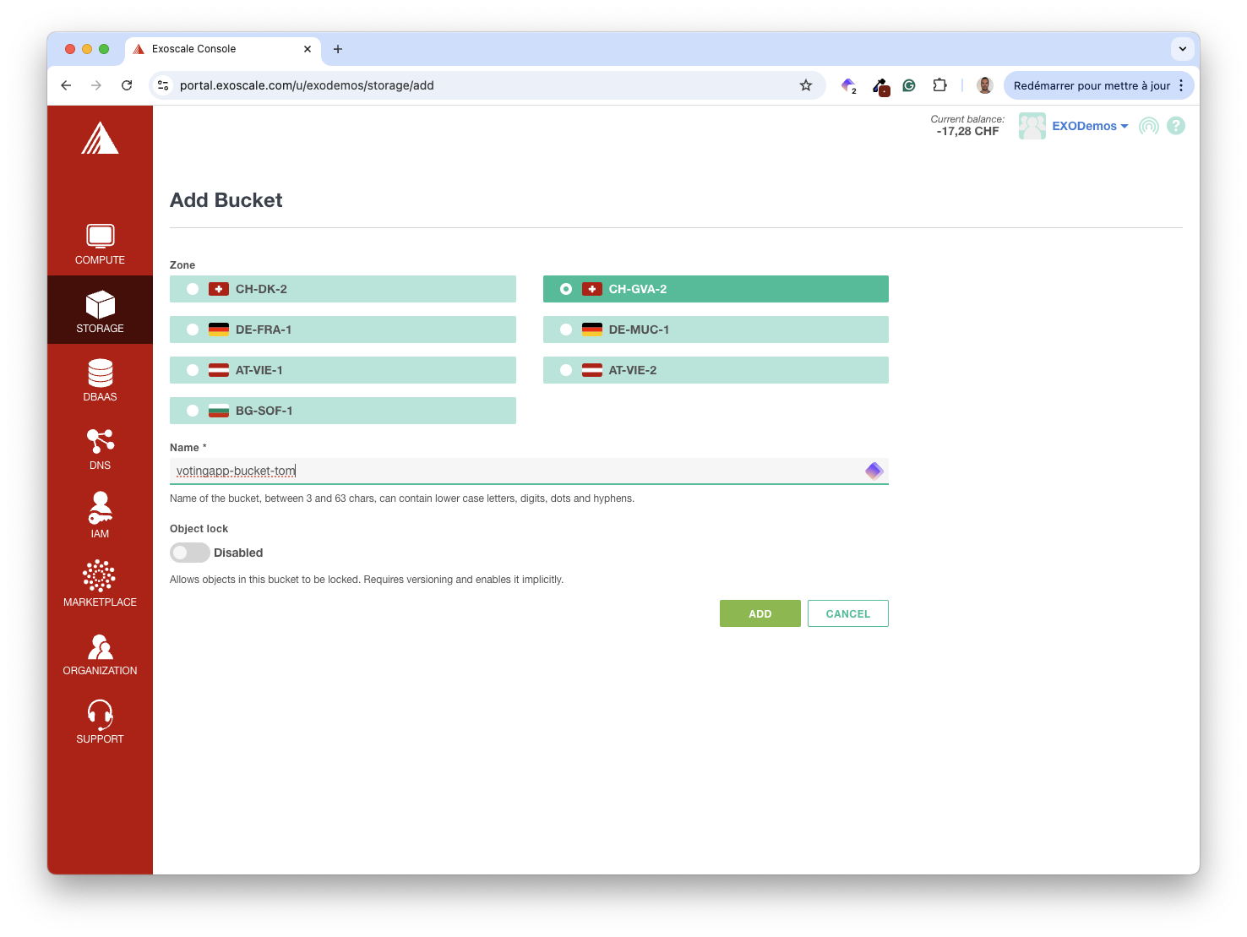1247x937 pixels.
Task: Select the CH-DK-2 zone radio
Action: 193,289
